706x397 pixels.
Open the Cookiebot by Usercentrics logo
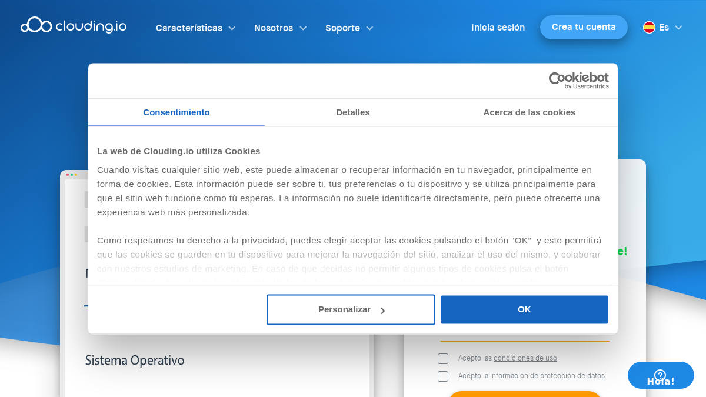point(579,81)
